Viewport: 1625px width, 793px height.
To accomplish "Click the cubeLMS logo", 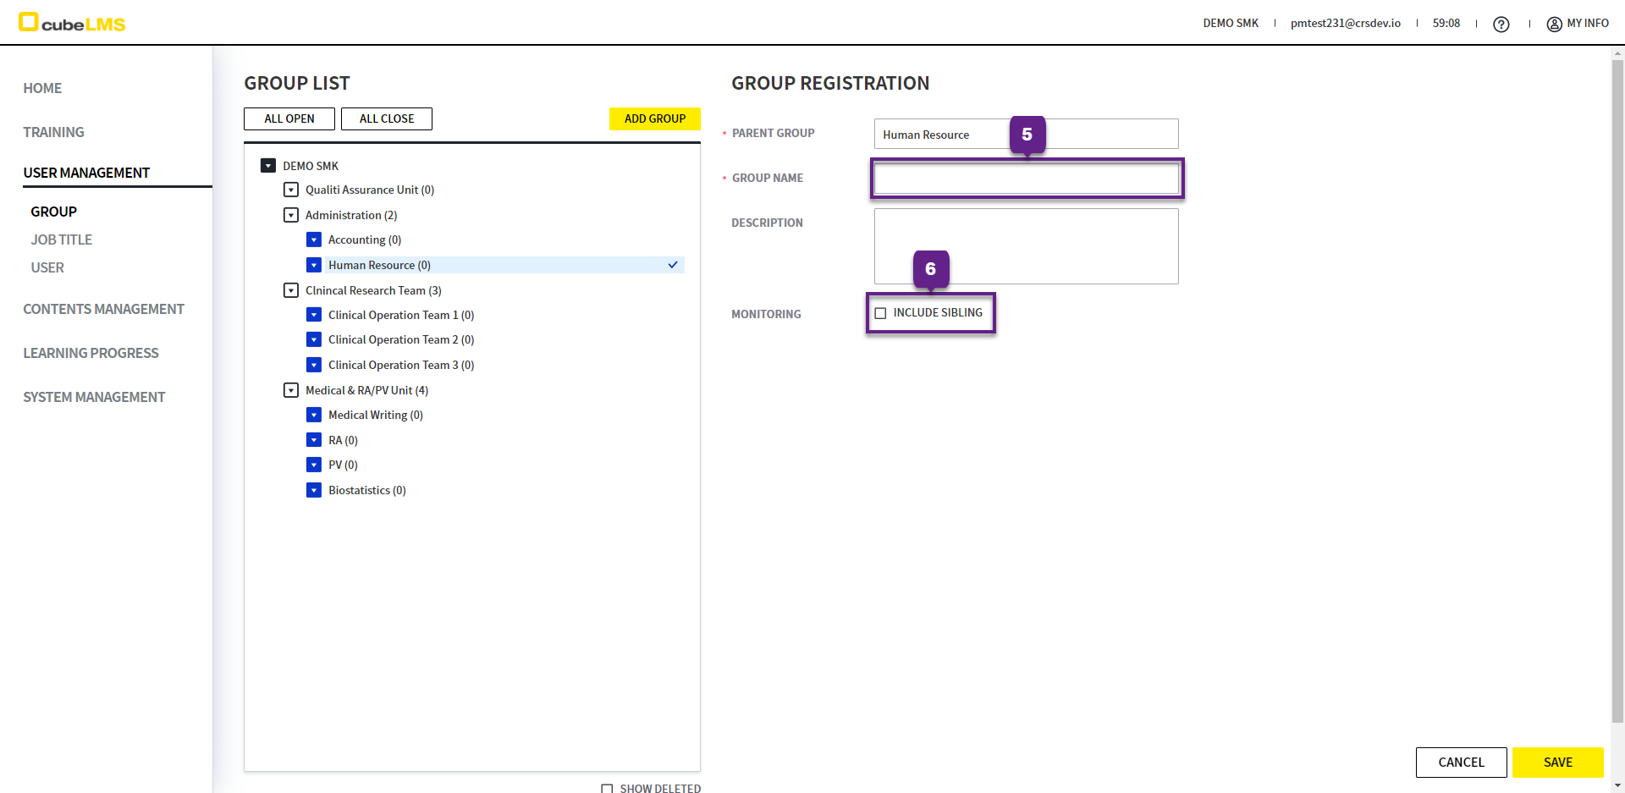I will click(72, 23).
